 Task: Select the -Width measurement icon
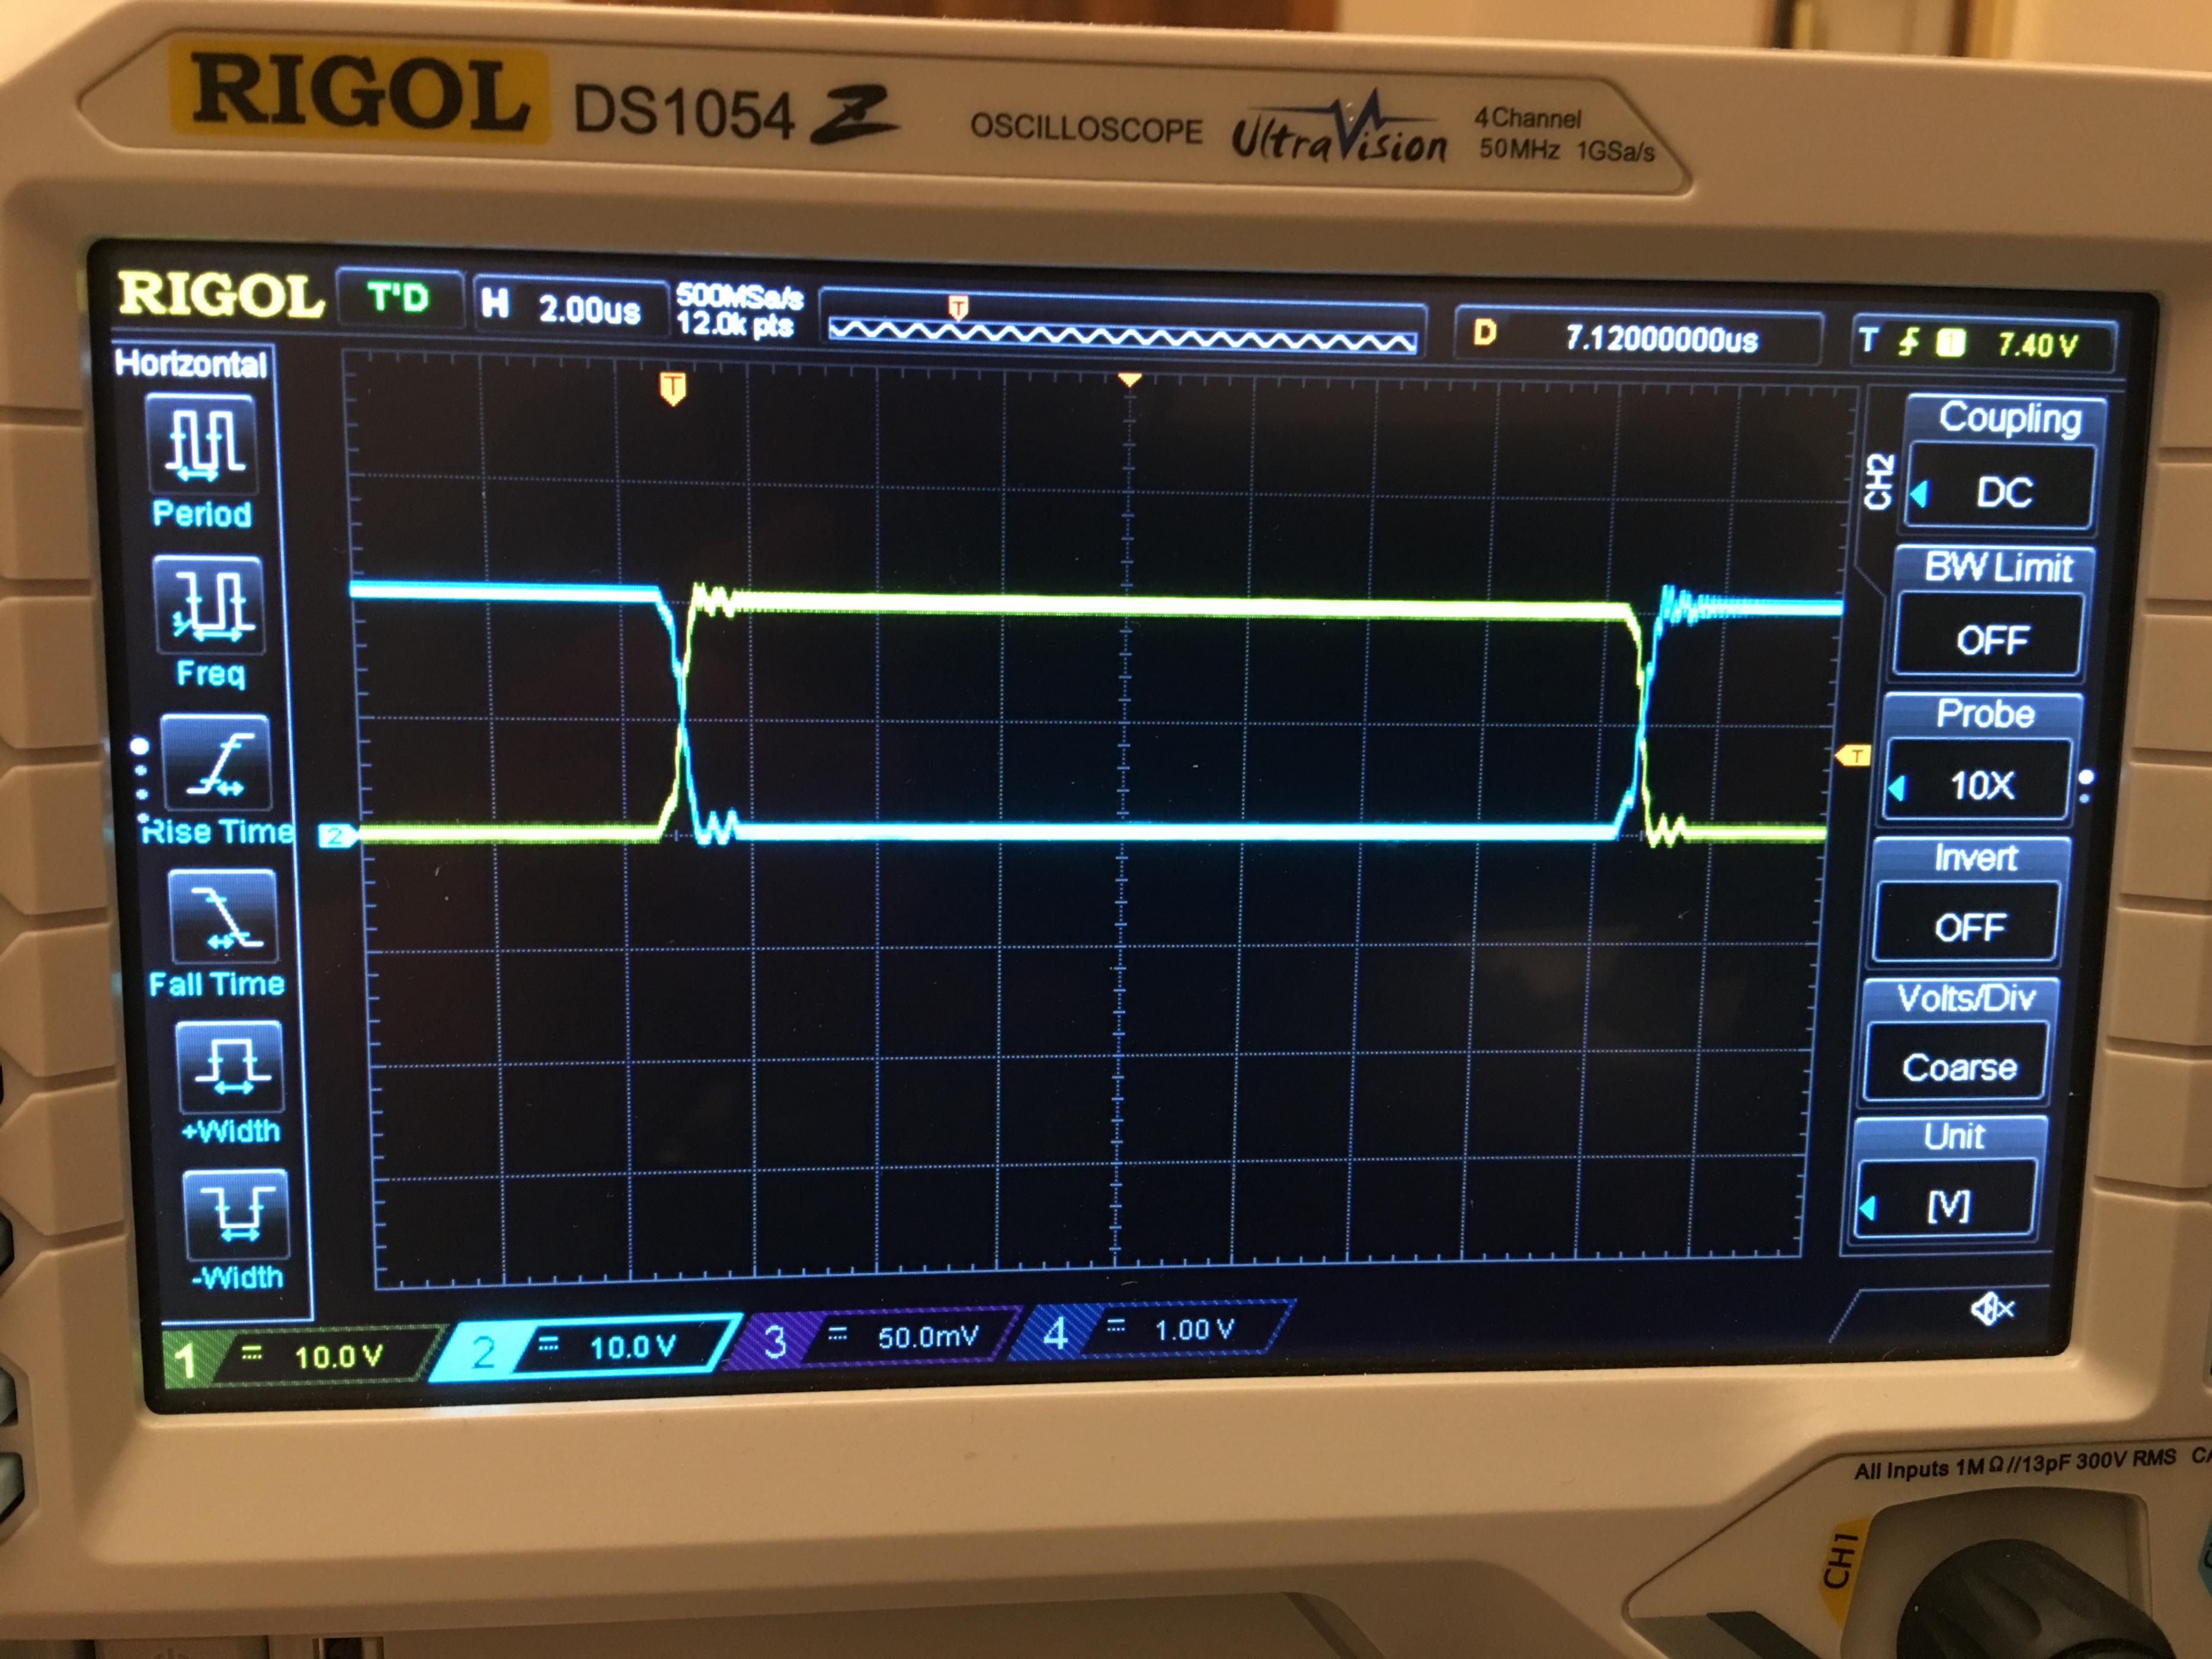(x=236, y=1214)
